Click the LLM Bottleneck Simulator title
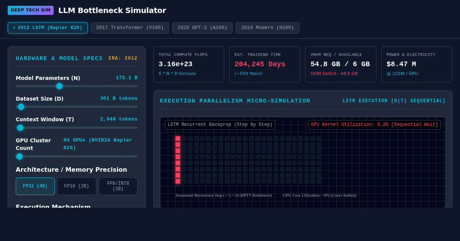This screenshot has width=460, height=241. pos(112,10)
